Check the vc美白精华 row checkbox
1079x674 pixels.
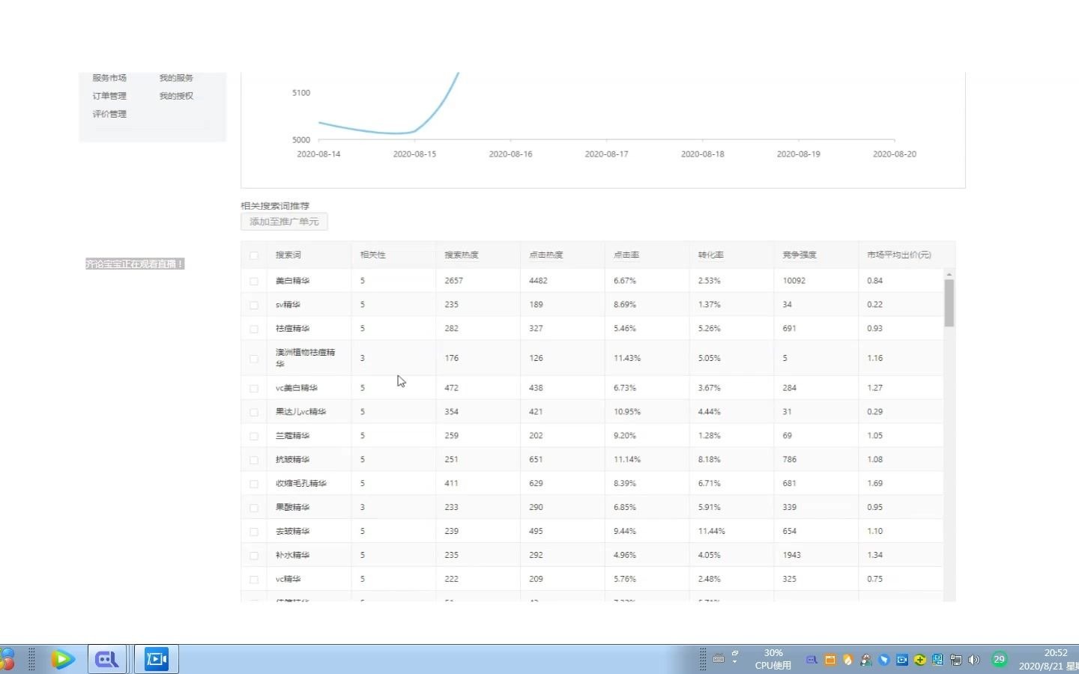coord(254,389)
